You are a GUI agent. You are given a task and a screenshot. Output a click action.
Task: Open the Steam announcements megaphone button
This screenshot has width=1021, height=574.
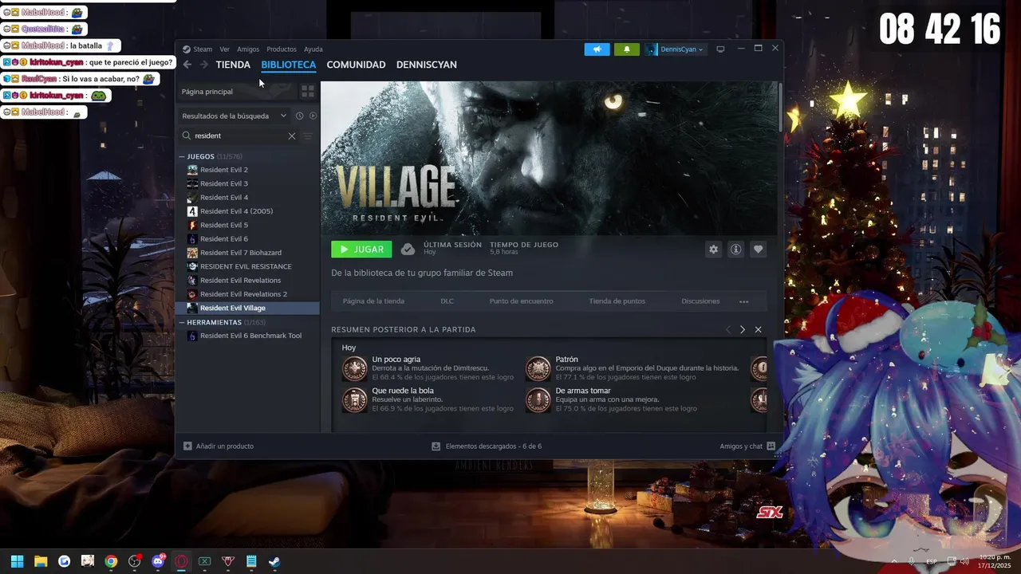click(597, 49)
